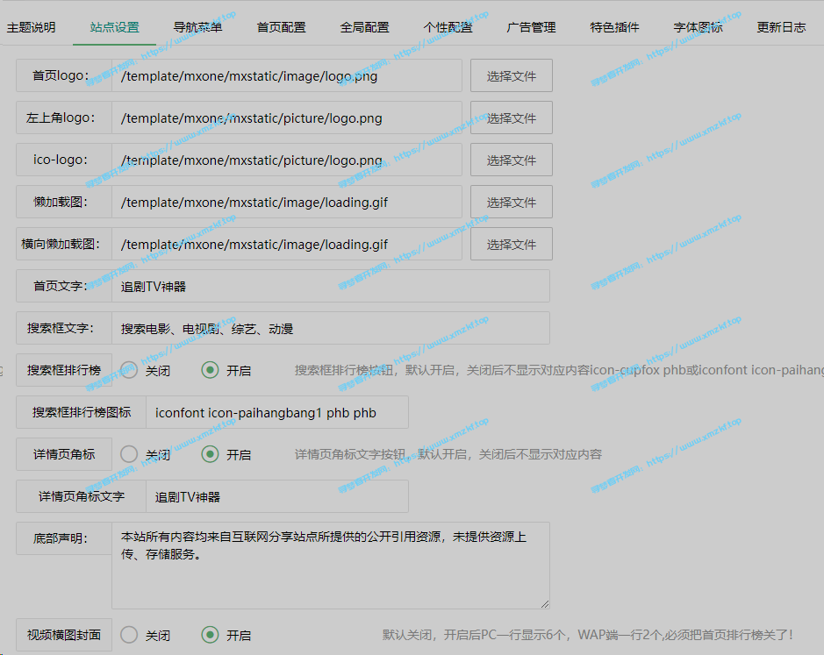Click the 首页文字: label
The width and height of the screenshot is (824, 655).
tap(63, 286)
